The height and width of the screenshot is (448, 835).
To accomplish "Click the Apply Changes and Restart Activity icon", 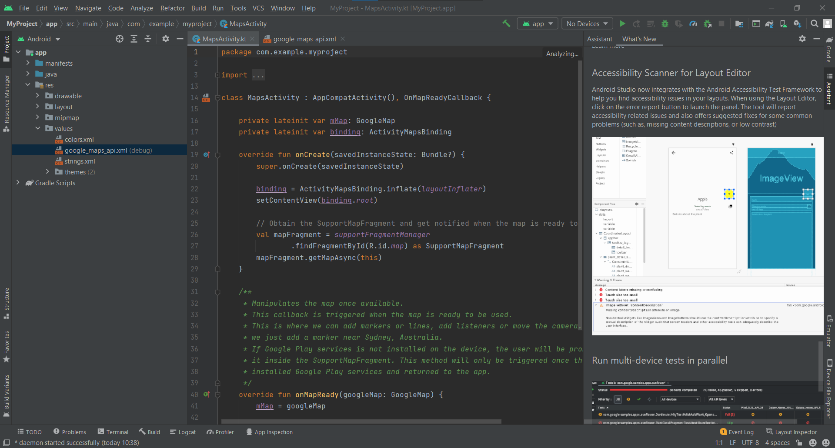I will (x=636, y=23).
